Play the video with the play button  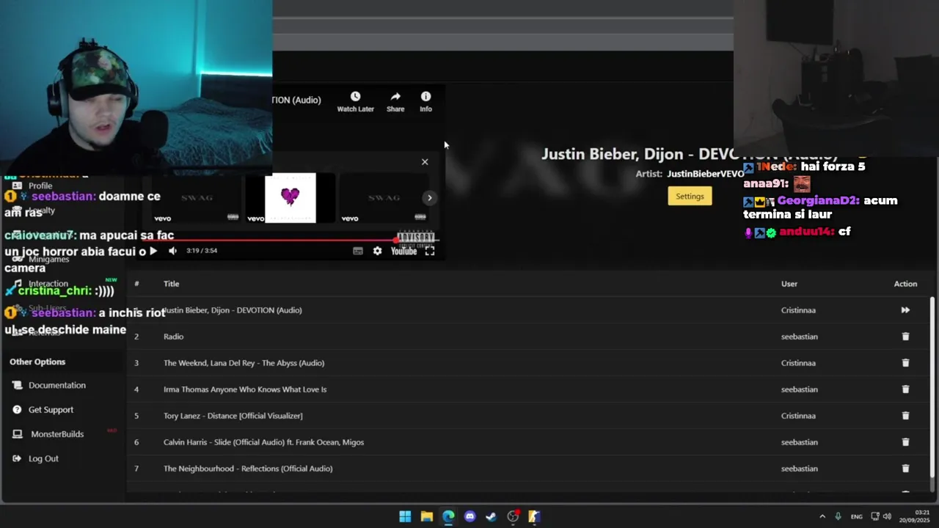tap(153, 251)
